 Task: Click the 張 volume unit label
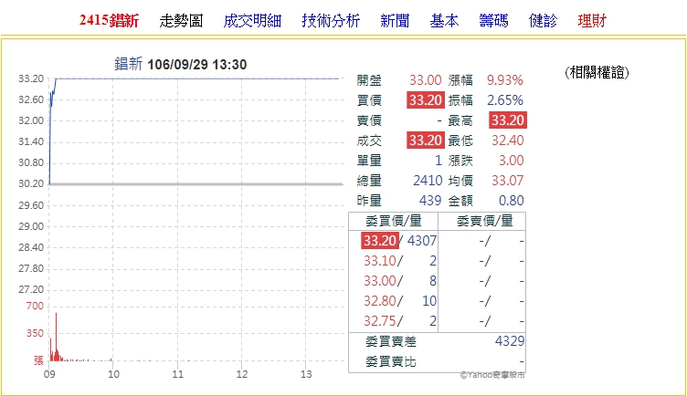pyautogui.click(x=38, y=360)
